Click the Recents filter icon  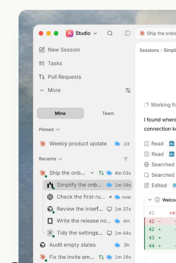[x=125, y=159]
